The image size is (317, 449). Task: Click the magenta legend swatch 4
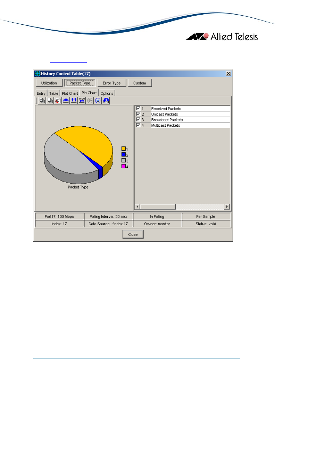[123, 166]
